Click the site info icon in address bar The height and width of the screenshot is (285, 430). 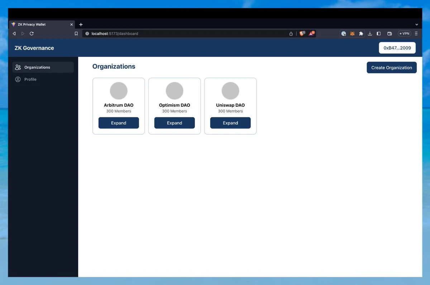point(87,34)
